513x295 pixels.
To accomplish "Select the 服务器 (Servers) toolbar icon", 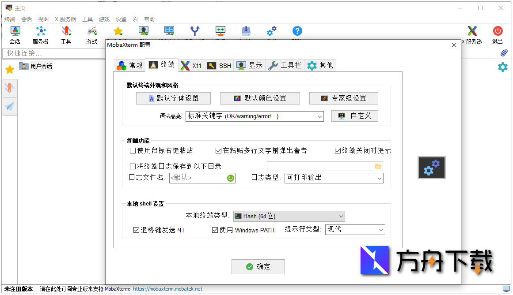I will pos(41,31).
